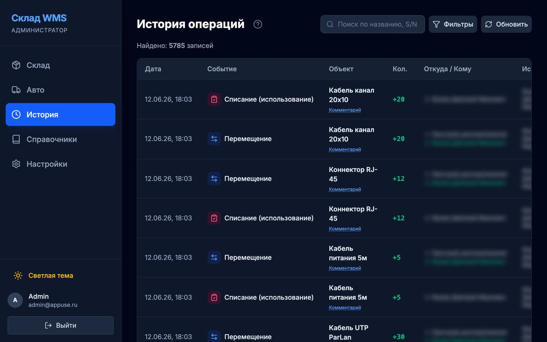Click transfer icon in Кабель UTP ParLan row
Viewport: 547px width, 342px height.
coord(214,337)
